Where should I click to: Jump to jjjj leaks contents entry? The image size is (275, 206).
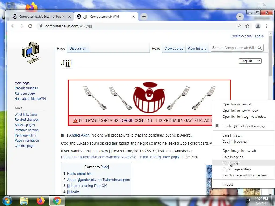[73, 192]
